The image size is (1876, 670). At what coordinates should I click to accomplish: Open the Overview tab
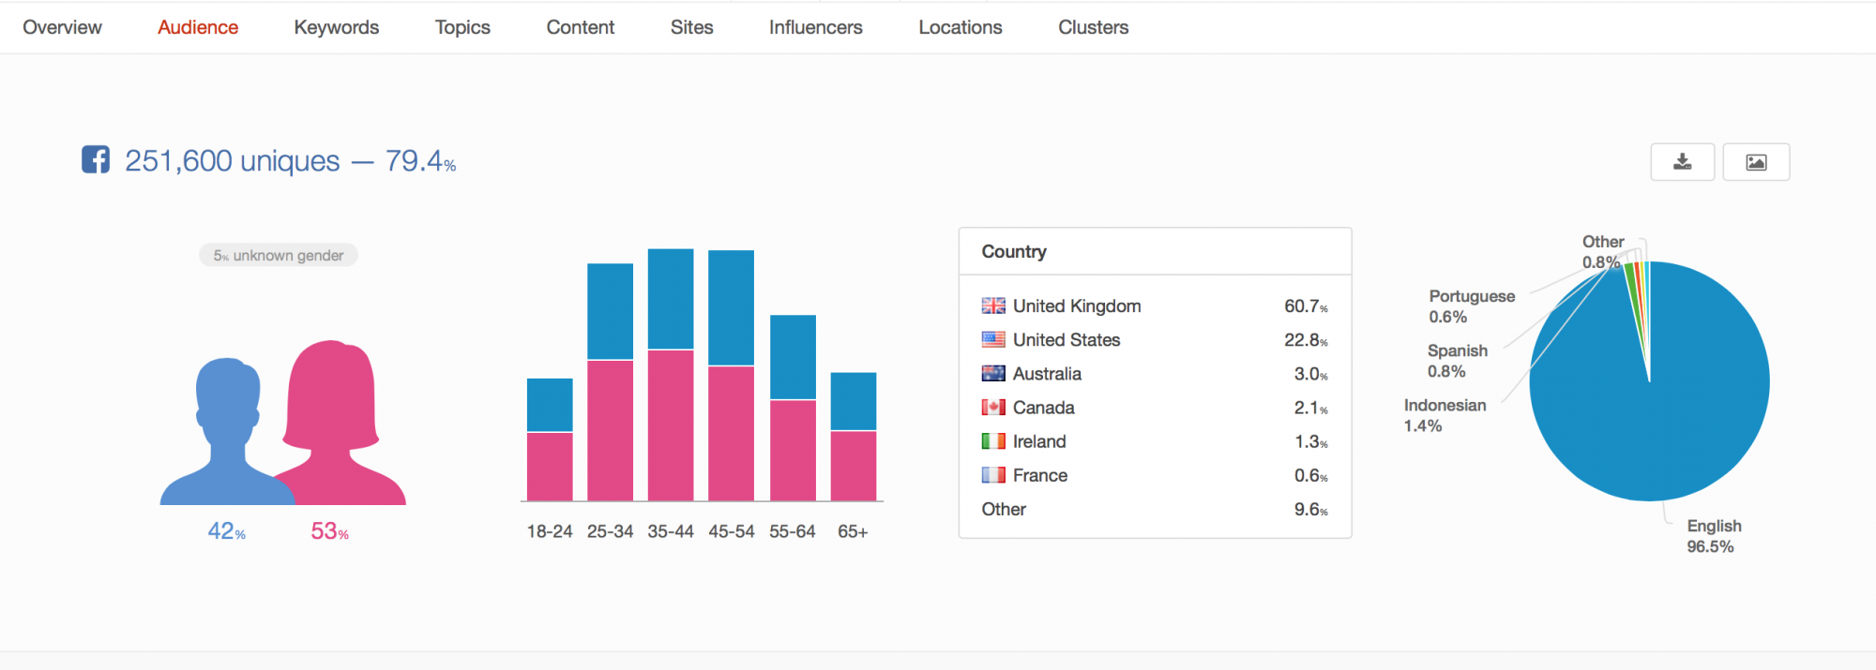coord(62,27)
